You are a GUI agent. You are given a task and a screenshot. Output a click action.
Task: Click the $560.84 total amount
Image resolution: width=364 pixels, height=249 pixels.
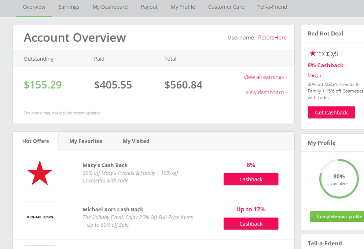coord(183,85)
